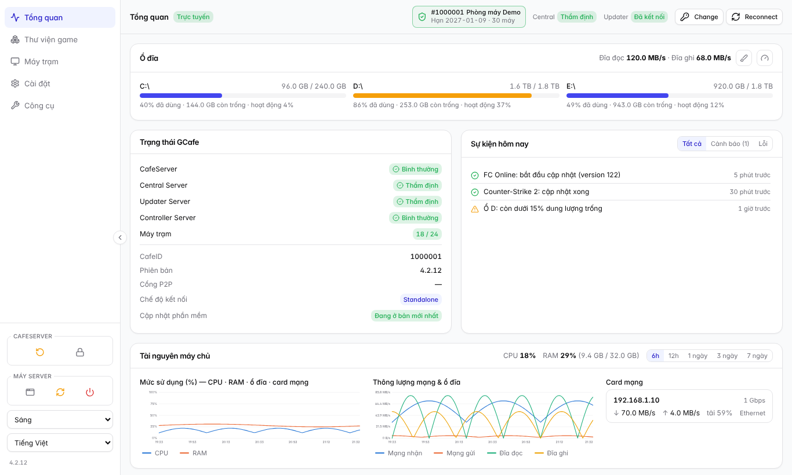Click the disk speed gauge icon

(765, 58)
